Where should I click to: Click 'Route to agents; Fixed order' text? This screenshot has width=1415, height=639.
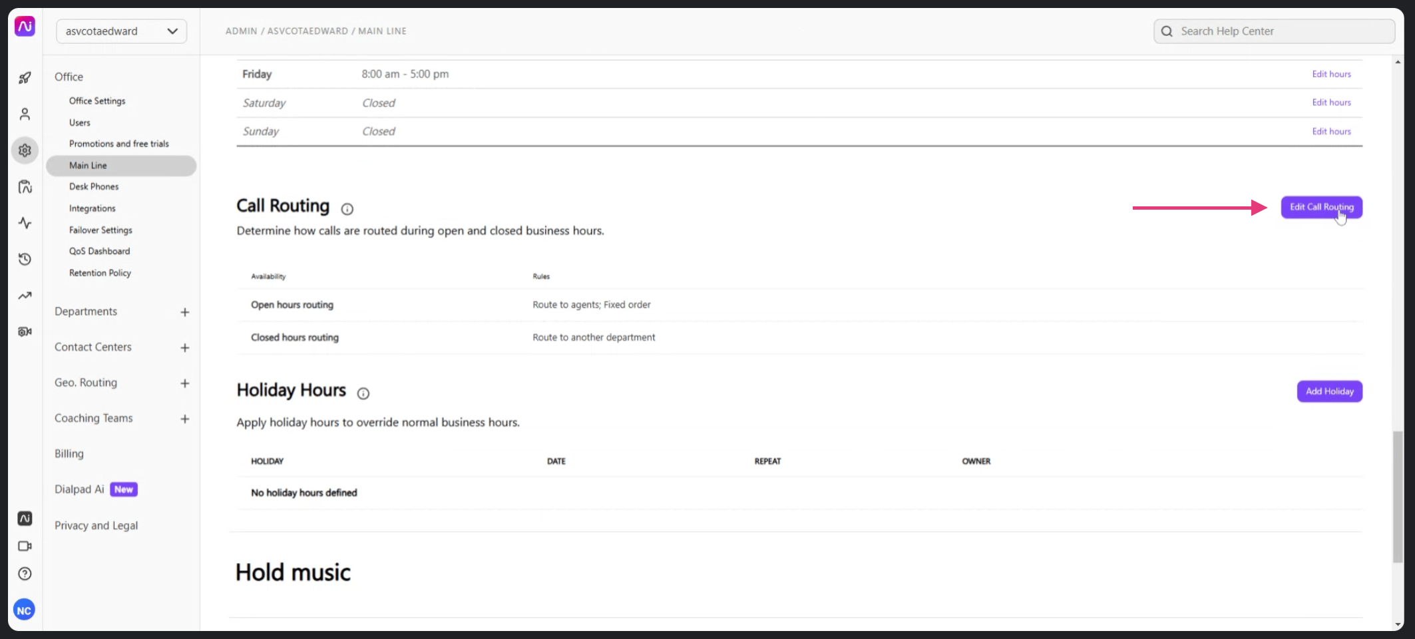coord(591,305)
